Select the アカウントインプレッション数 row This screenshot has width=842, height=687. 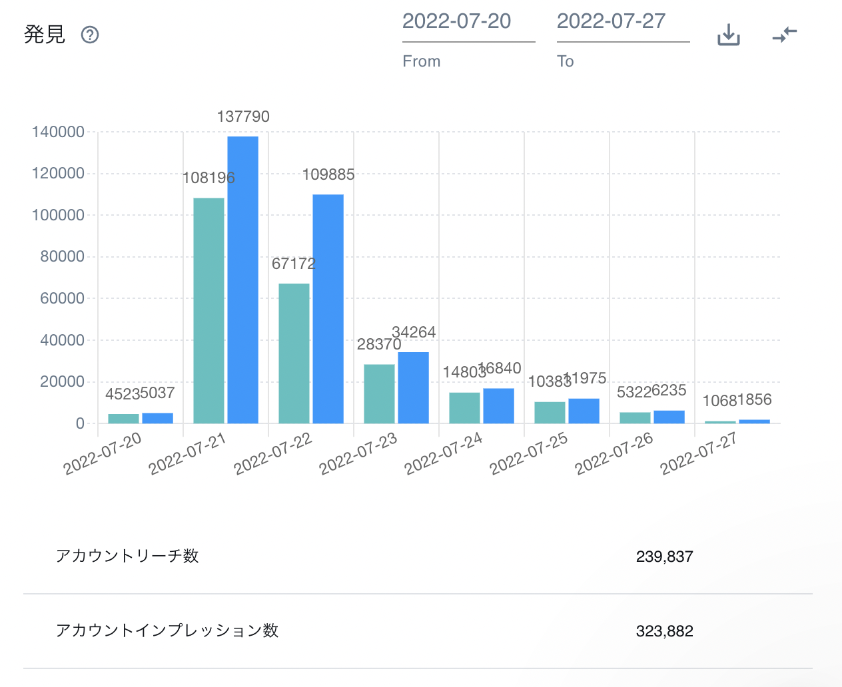[x=418, y=631]
